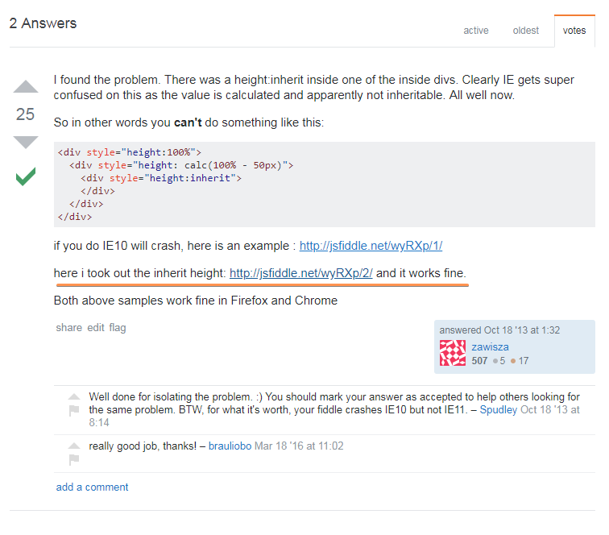Viewport: 609px width, 535px height.
Task: Flag Spudley's comment
Action: pos(74,411)
